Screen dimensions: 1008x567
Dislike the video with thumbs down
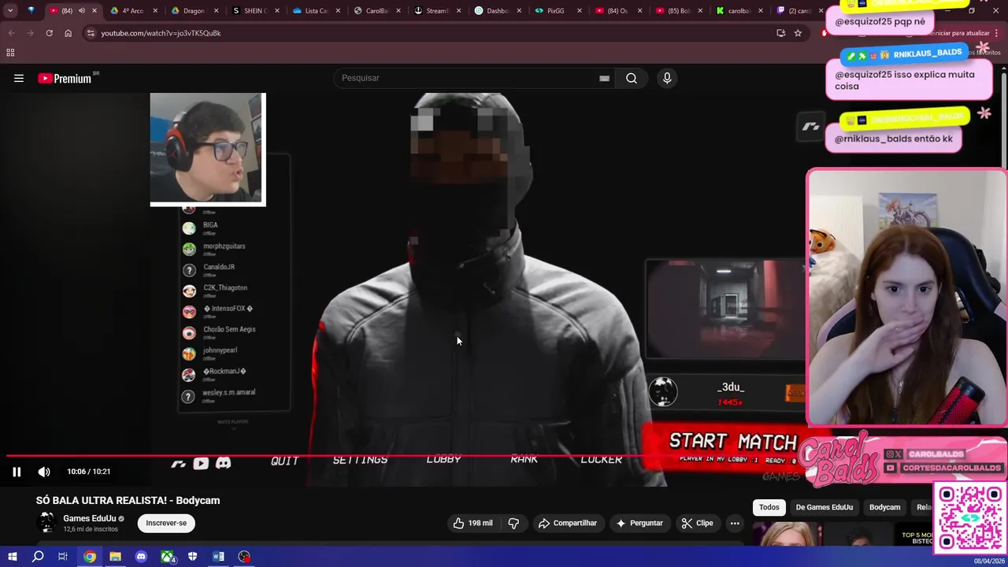pyautogui.click(x=513, y=523)
